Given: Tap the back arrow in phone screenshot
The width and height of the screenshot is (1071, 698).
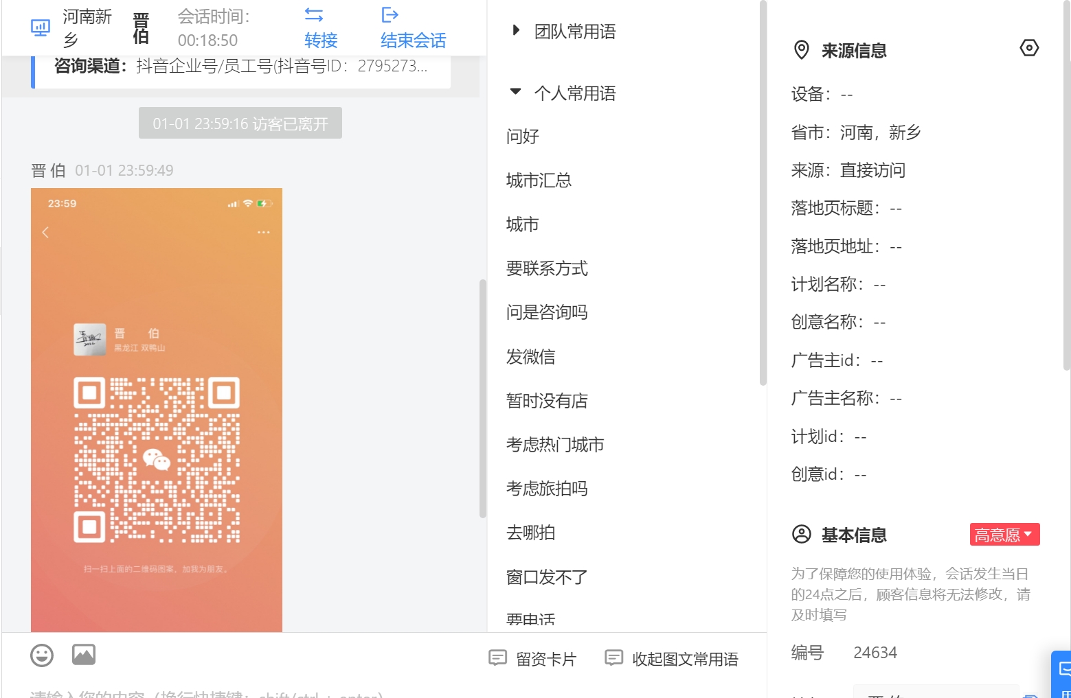Looking at the screenshot, I should 45,232.
